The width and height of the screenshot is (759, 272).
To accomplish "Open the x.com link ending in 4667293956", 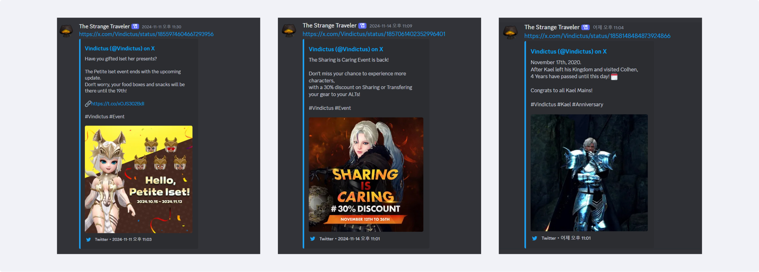I will tap(146, 34).
